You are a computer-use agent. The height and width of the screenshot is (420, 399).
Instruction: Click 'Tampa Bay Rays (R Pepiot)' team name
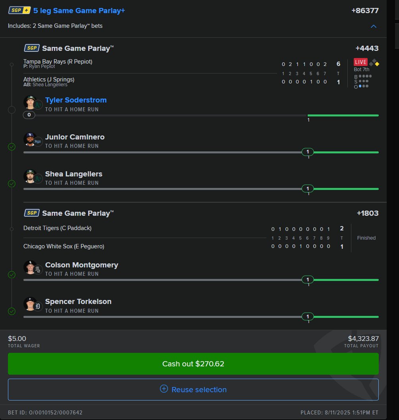[x=58, y=61]
